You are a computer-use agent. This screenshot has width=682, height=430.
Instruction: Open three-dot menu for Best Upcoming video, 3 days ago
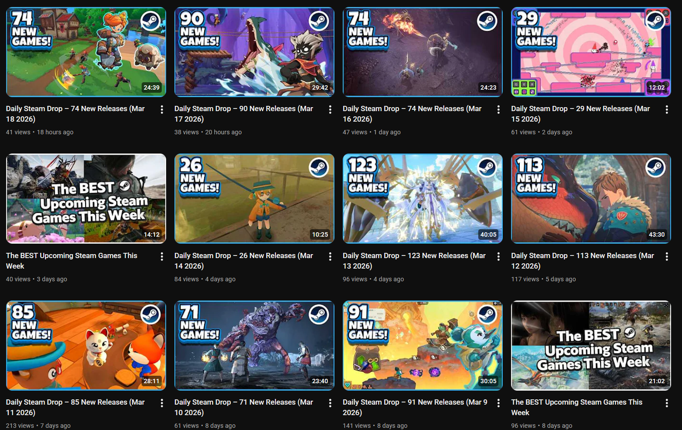(162, 257)
